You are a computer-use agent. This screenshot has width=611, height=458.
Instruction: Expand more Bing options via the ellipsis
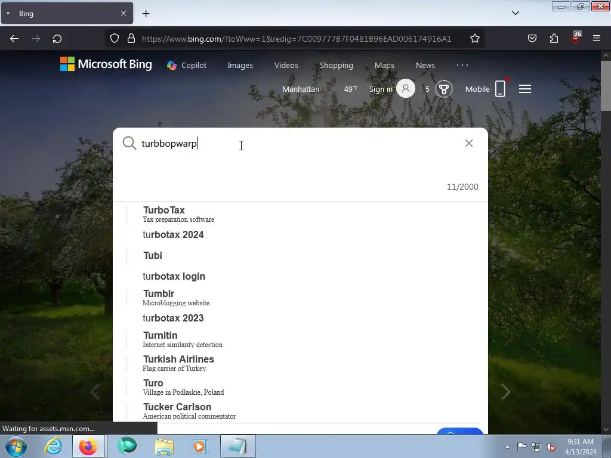(x=462, y=65)
